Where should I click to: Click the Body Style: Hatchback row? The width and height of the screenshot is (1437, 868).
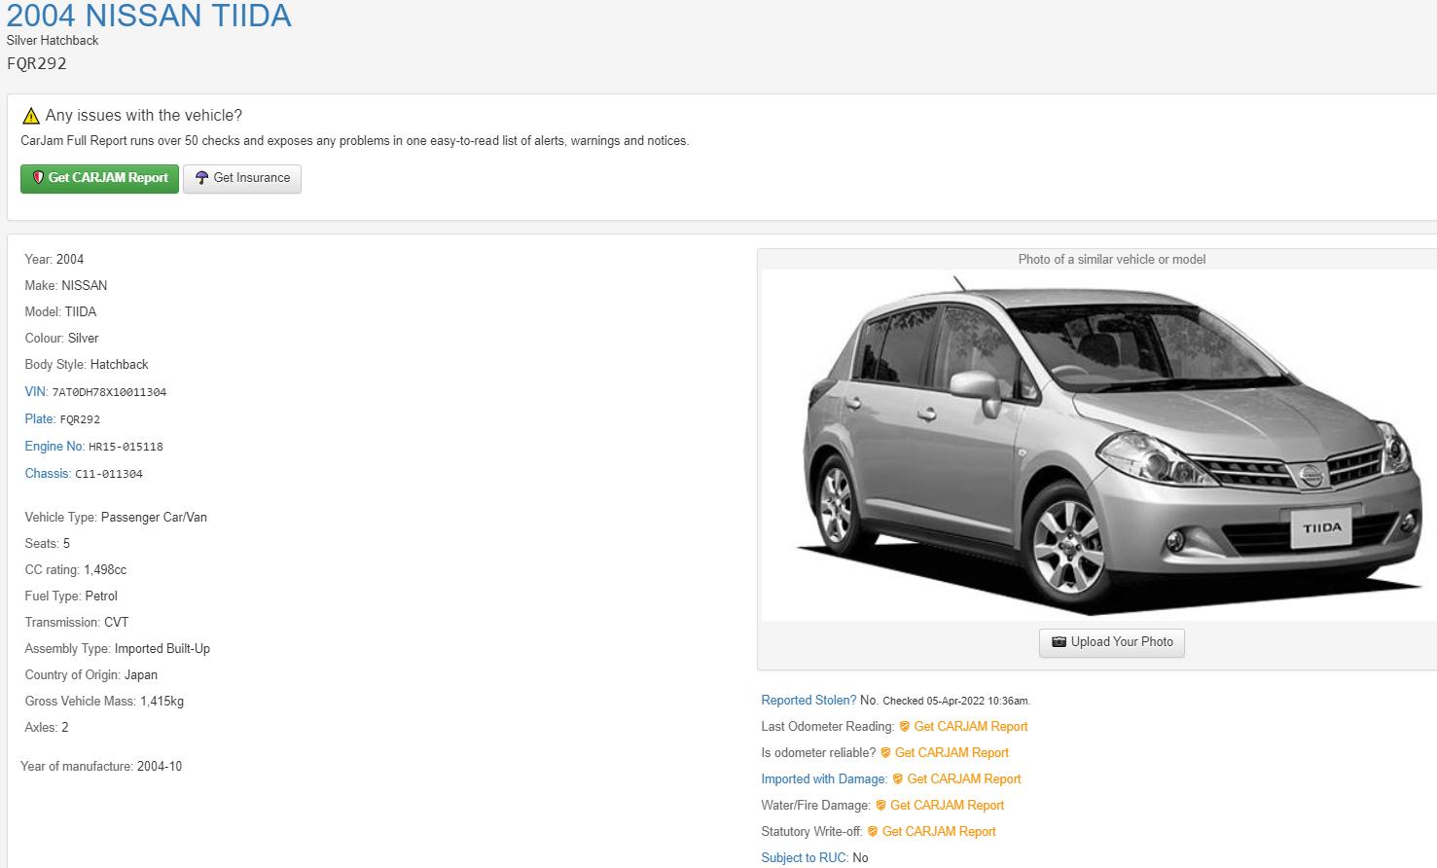[87, 364]
